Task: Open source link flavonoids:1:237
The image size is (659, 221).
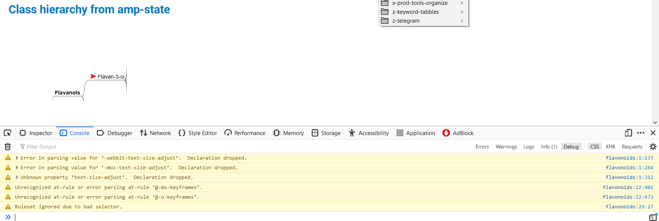Action: 629,158
